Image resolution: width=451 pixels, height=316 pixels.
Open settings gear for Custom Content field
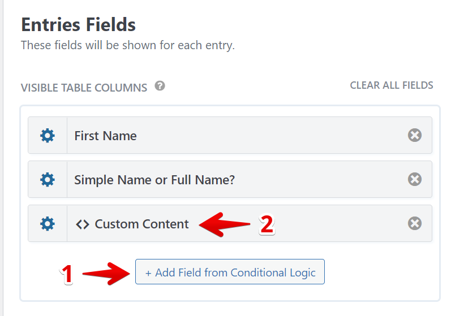pos(48,224)
